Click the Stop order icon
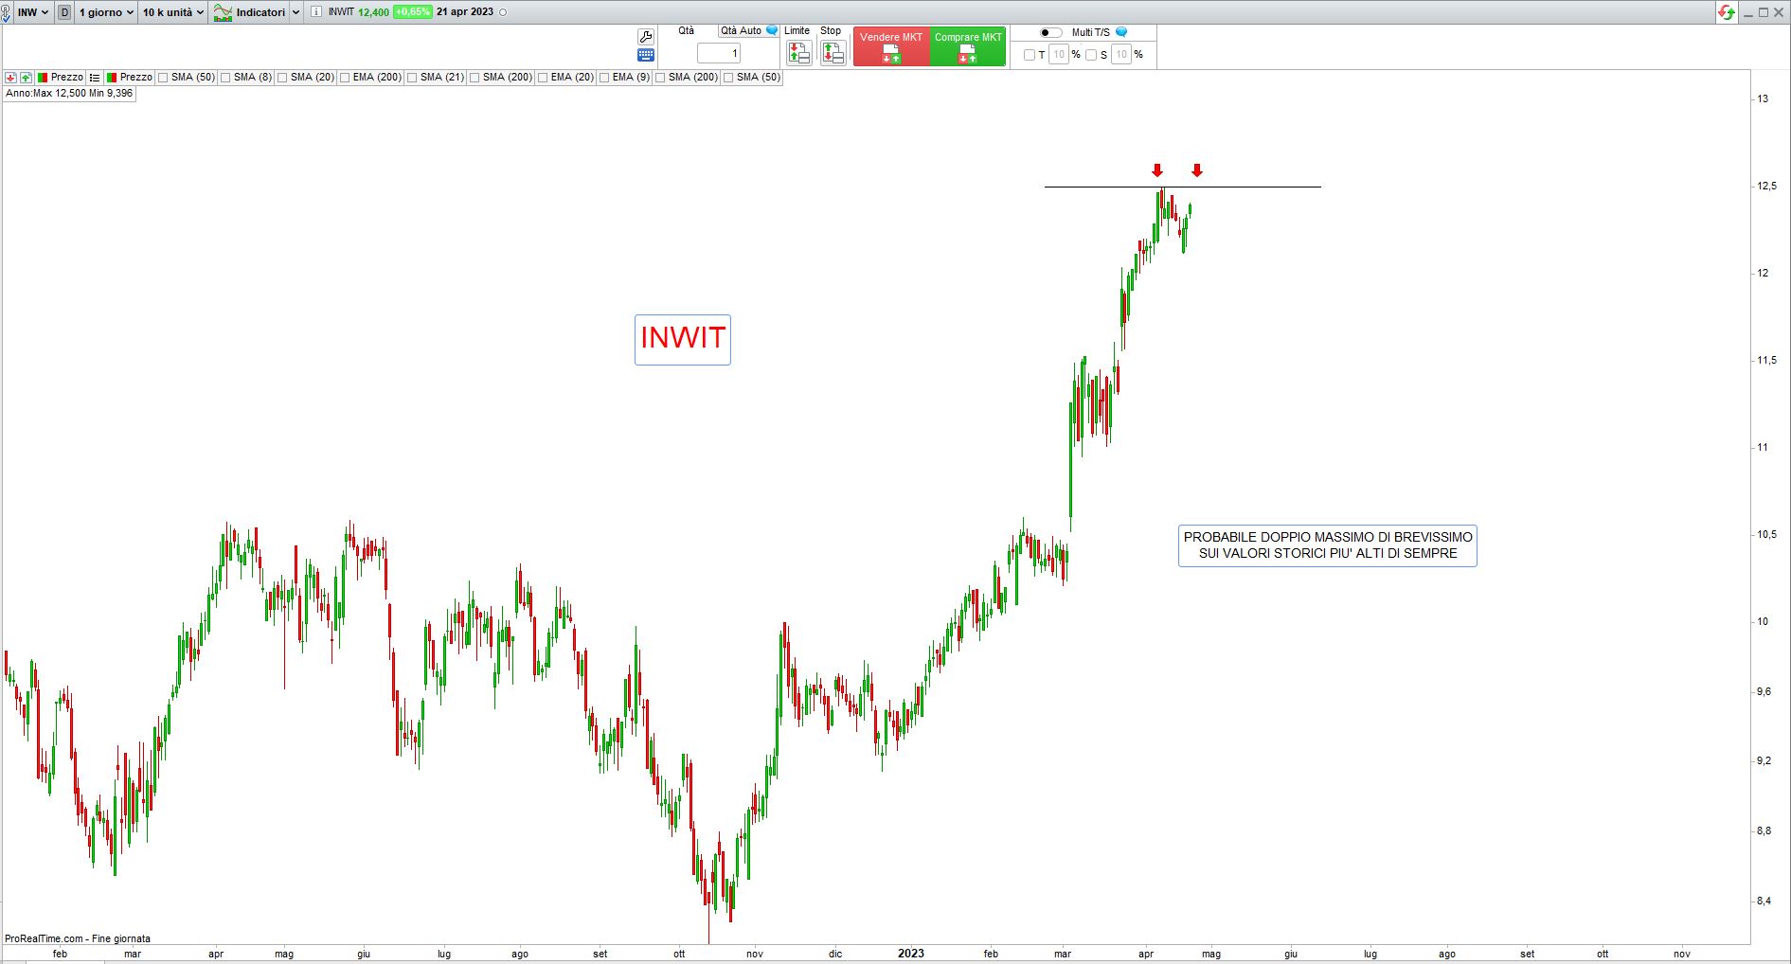Image resolution: width=1791 pixels, height=964 pixels. click(833, 53)
